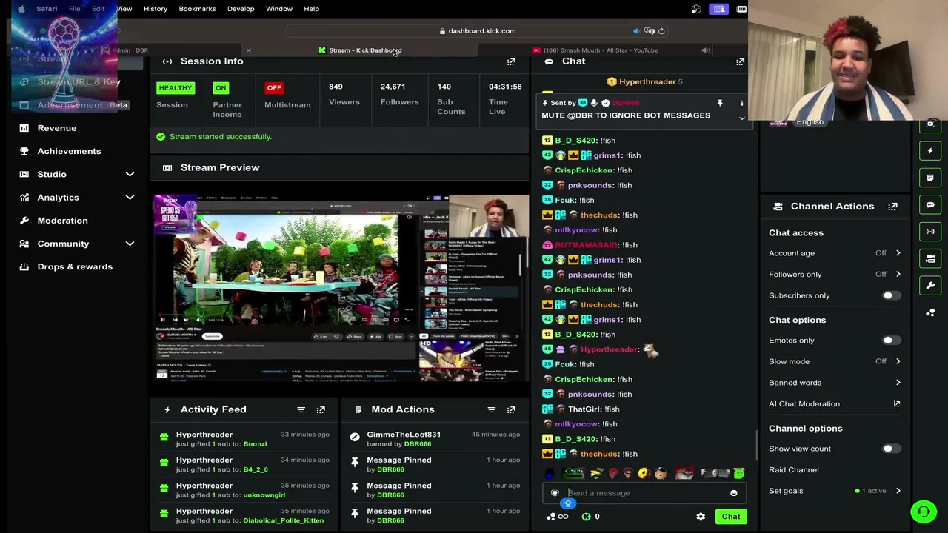Toggle Show view count
The height and width of the screenshot is (533, 948).
point(892,449)
